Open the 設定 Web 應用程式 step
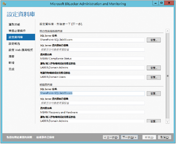 click(x=21, y=50)
